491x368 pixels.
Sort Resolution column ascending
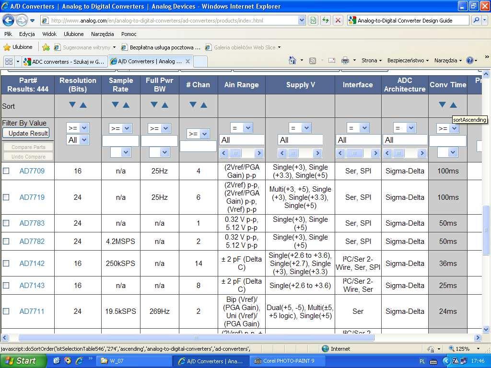[x=83, y=105]
